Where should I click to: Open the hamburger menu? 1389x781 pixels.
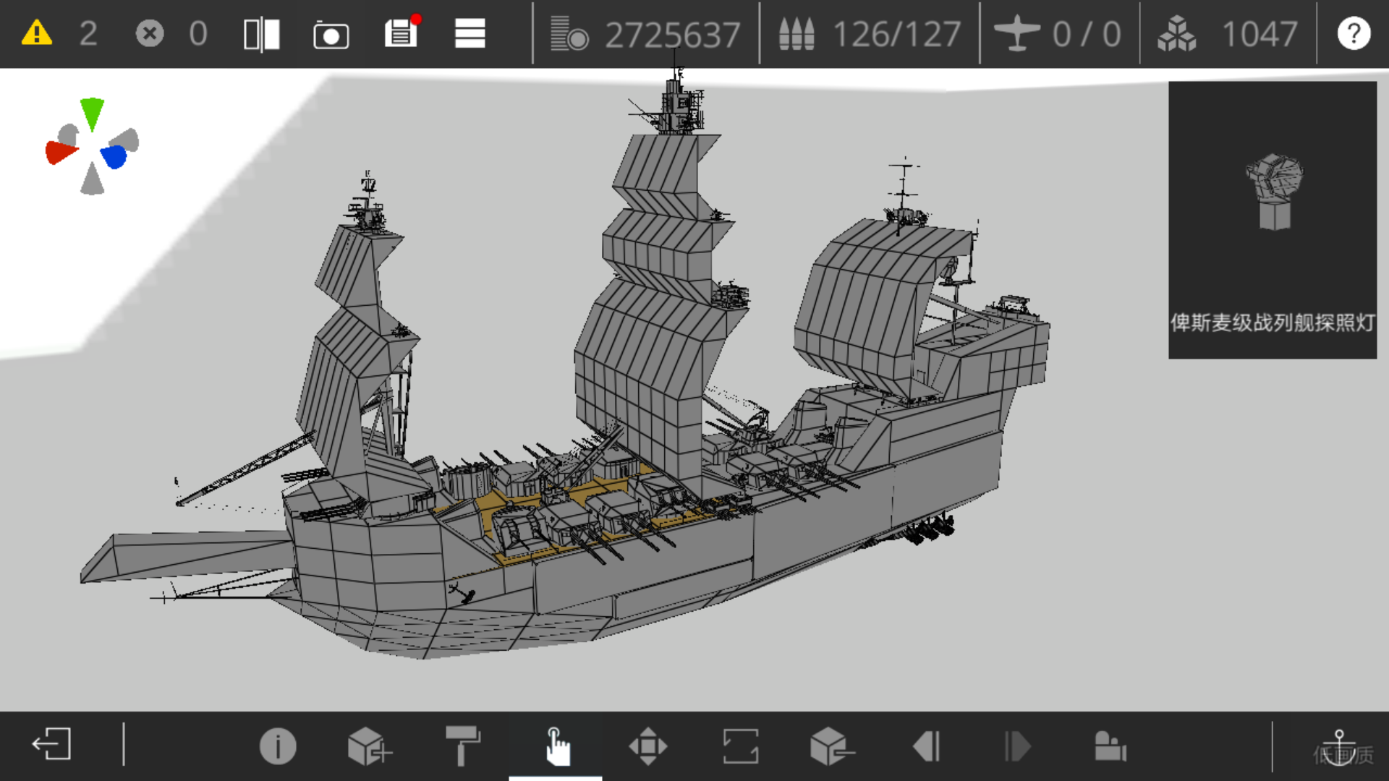click(470, 33)
